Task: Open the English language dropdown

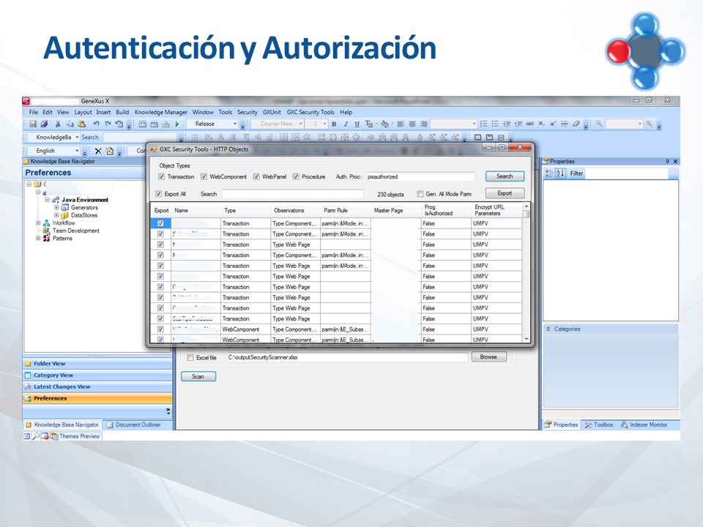Action: [x=77, y=151]
